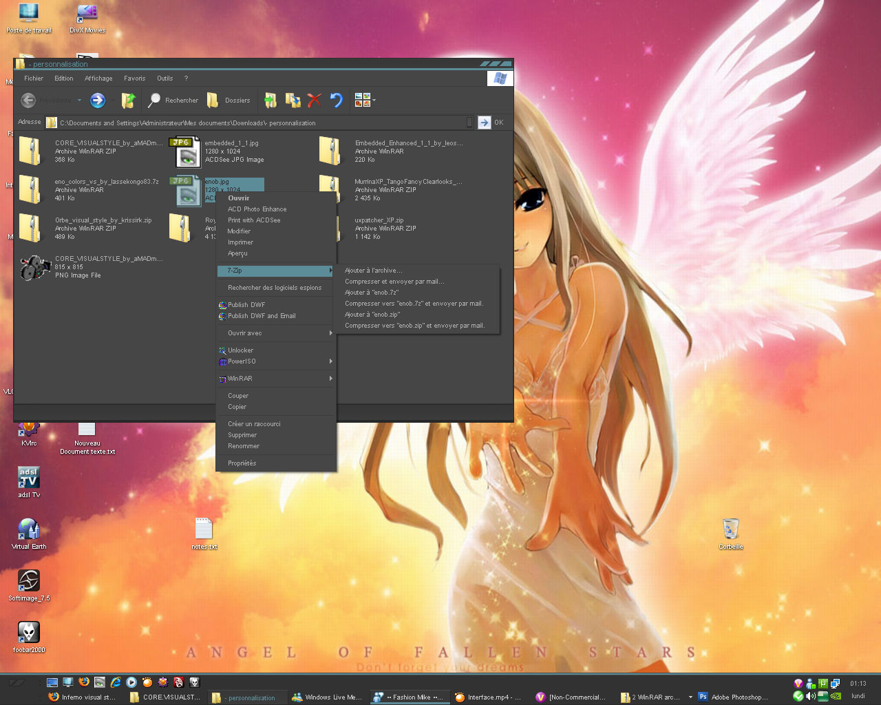Select the CORE_VISUALSTYLE PNG image file
Image resolution: width=881 pixels, height=705 pixels.
35,268
